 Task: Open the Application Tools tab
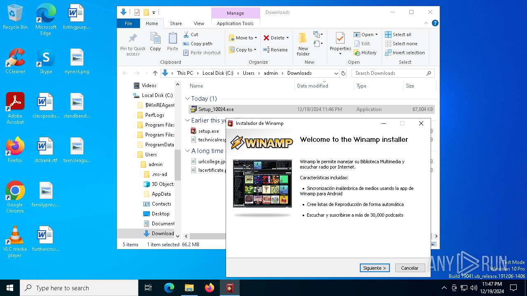click(x=235, y=23)
